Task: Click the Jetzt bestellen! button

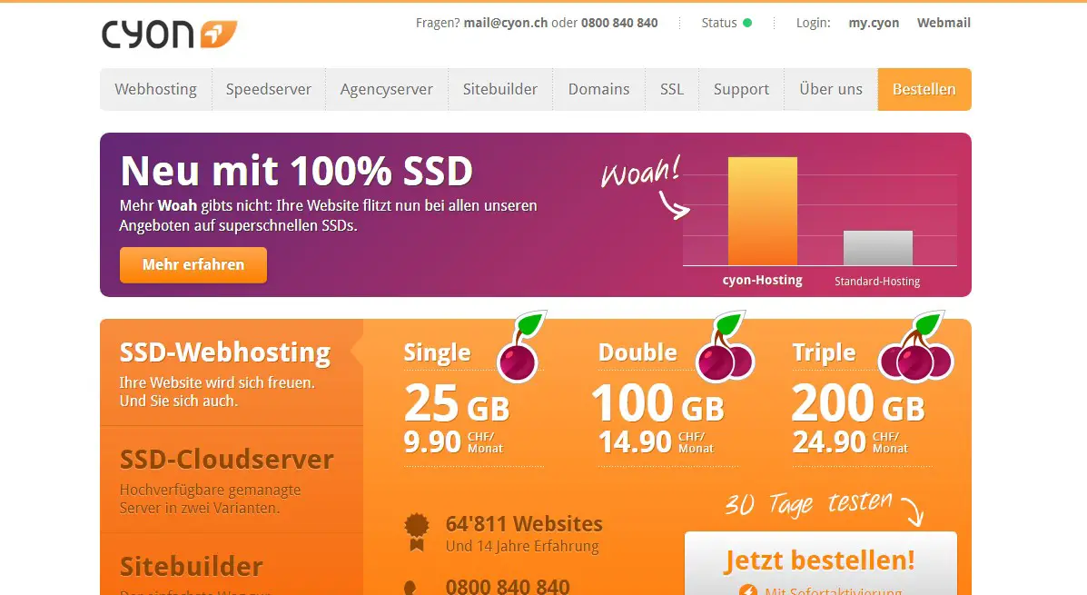Action: click(x=821, y=564)
